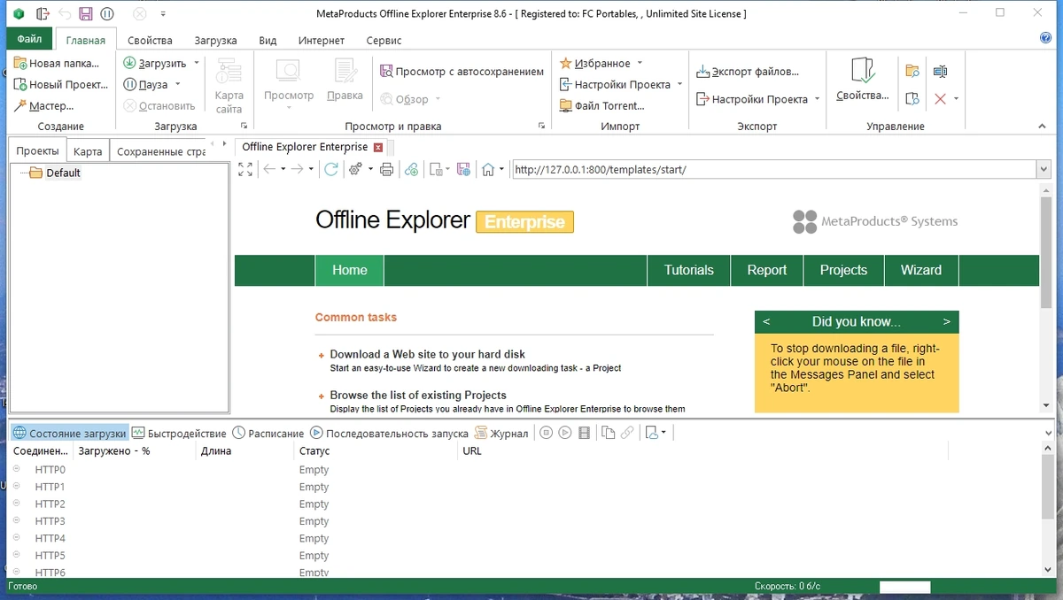Select the HTTP3 connection row

click(50, 521)
